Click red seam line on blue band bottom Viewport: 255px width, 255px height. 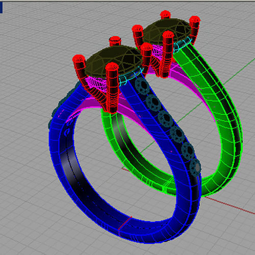point(125,226)
